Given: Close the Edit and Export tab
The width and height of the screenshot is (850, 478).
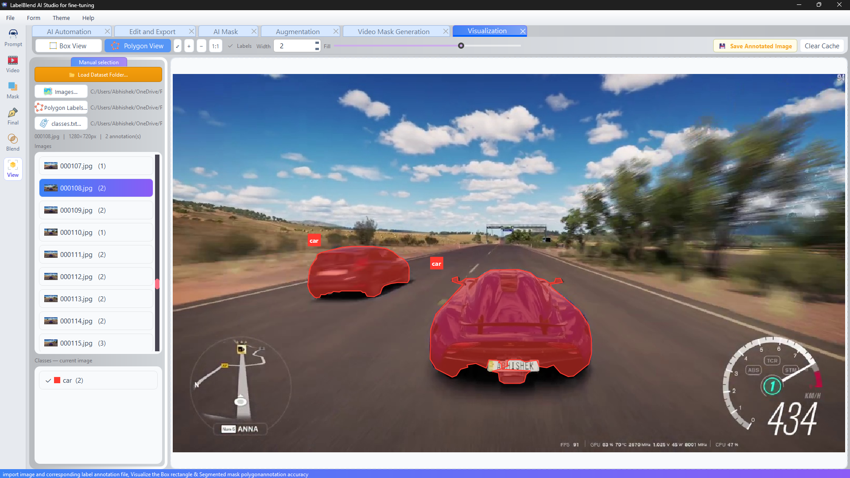Looking at the screenshot, I should (191, 31).
